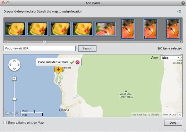Cancel placement with the red no-entry icon

(x=78, y=62)
